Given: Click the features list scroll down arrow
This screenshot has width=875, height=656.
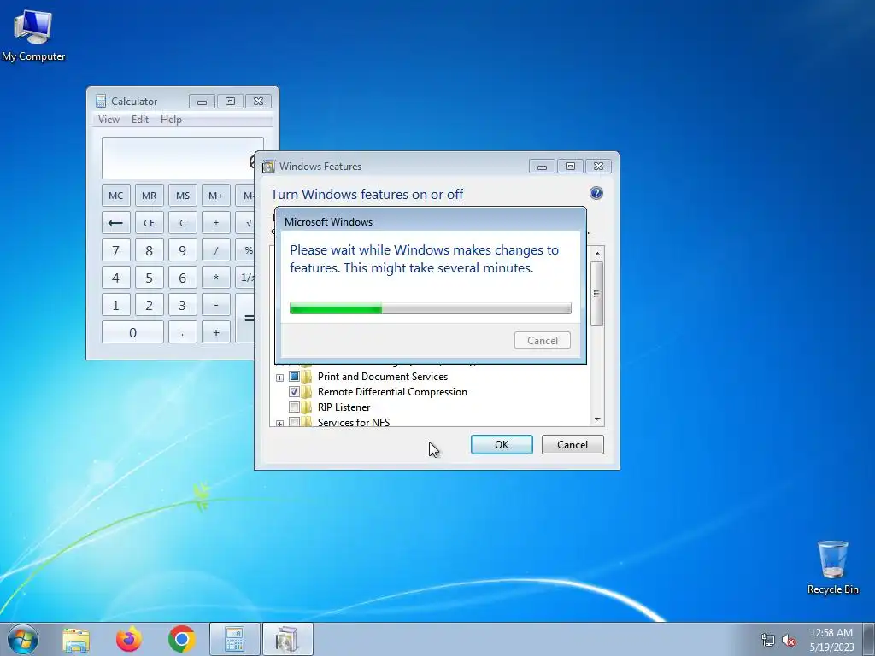Looking at the screenshot, I should click(x=597, y=419).
